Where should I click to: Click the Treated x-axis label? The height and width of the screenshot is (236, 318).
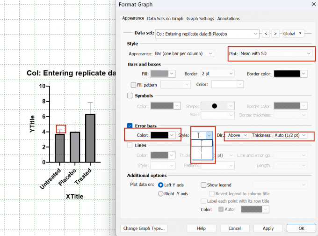click(x=83, y=176)
